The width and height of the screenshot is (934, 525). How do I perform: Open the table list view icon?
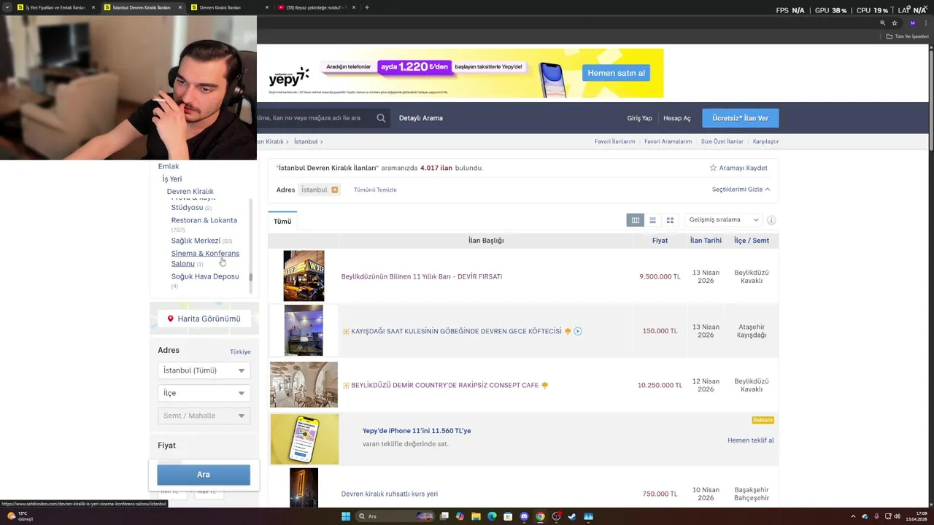coord(636,220)
